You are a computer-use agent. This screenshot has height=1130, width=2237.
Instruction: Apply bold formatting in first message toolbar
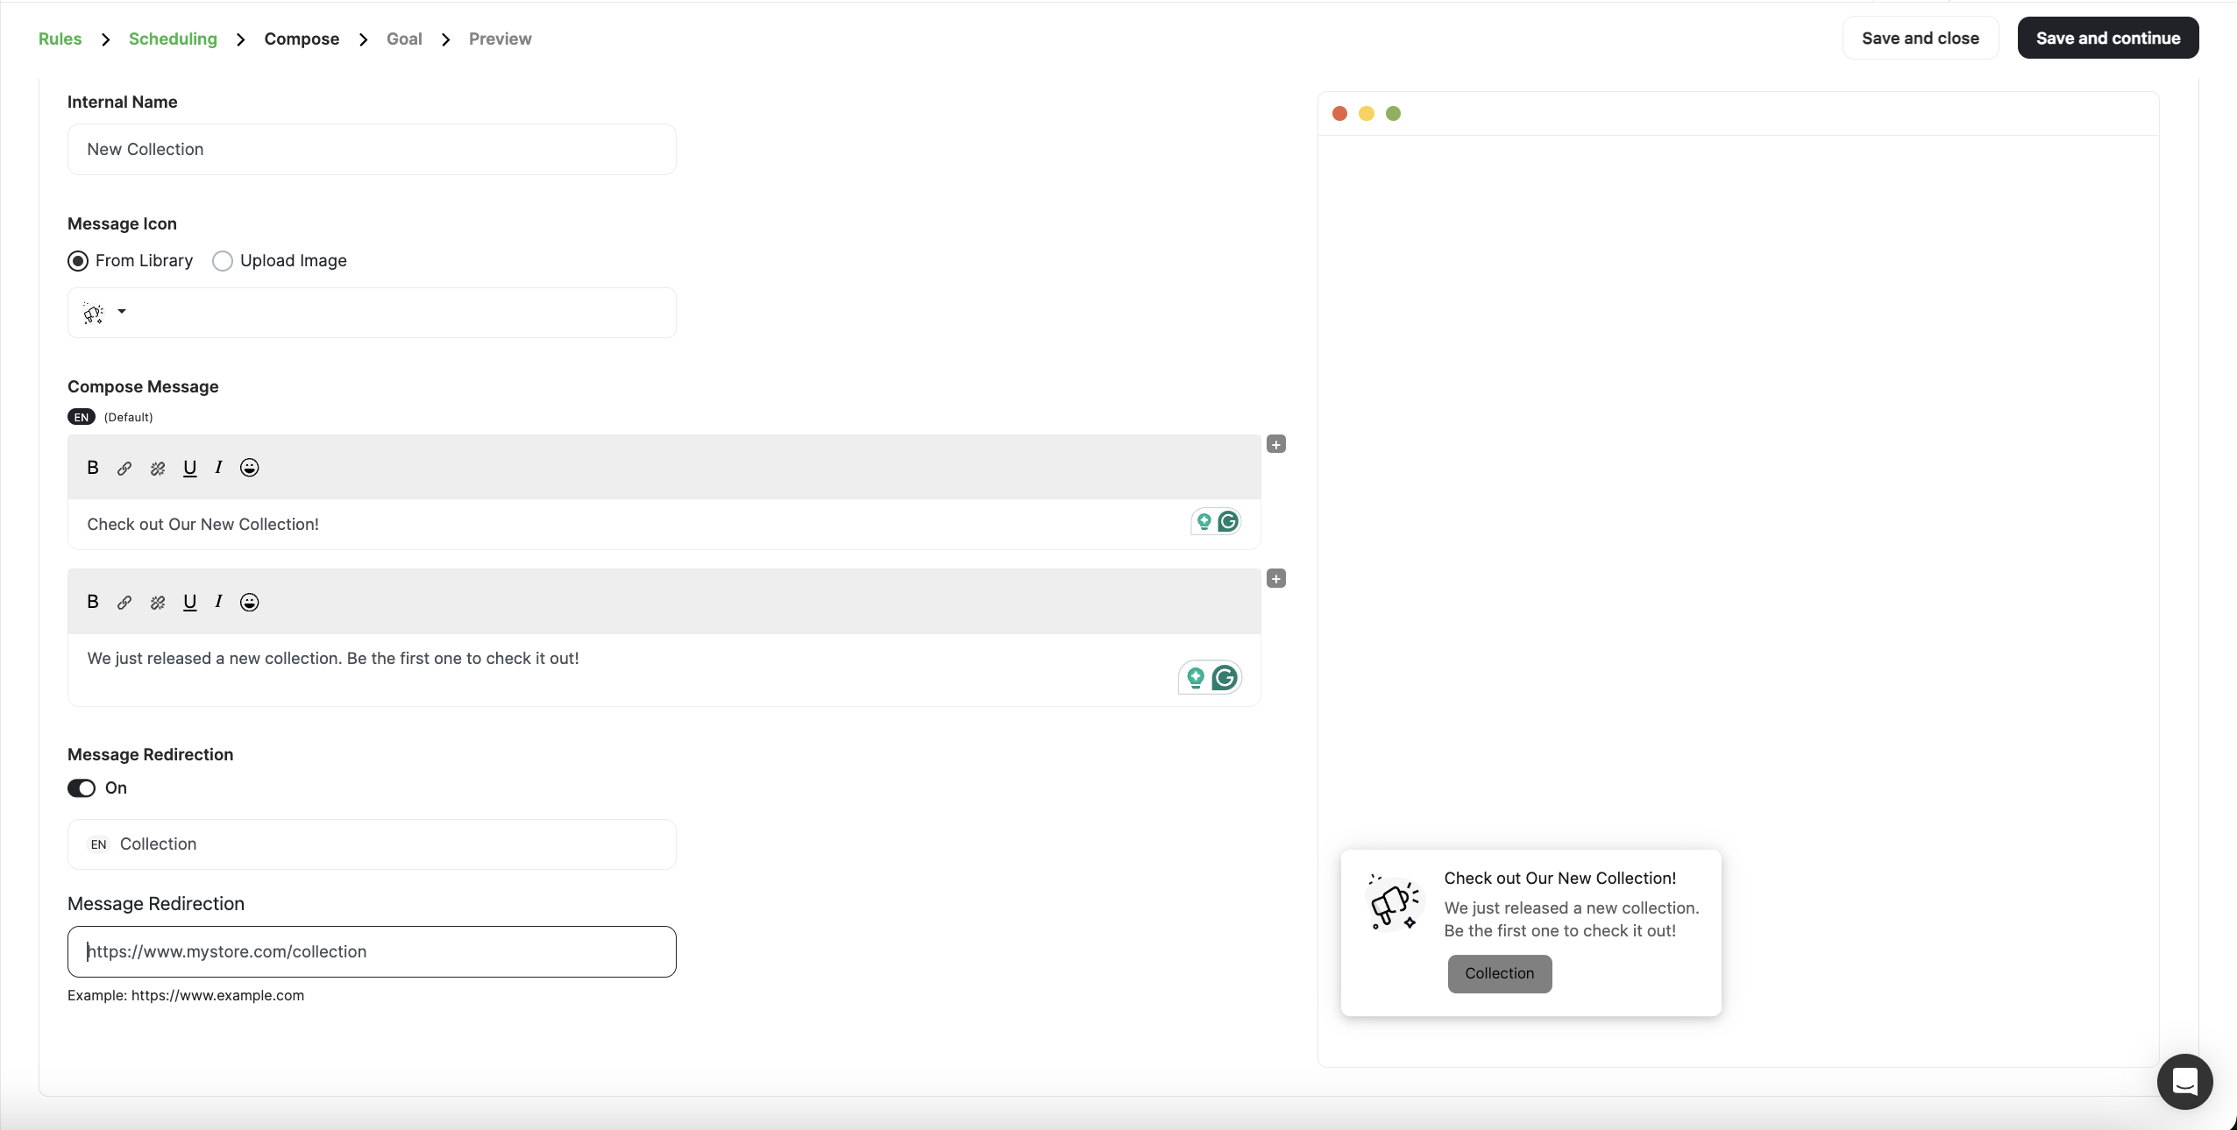coord(92,468)
